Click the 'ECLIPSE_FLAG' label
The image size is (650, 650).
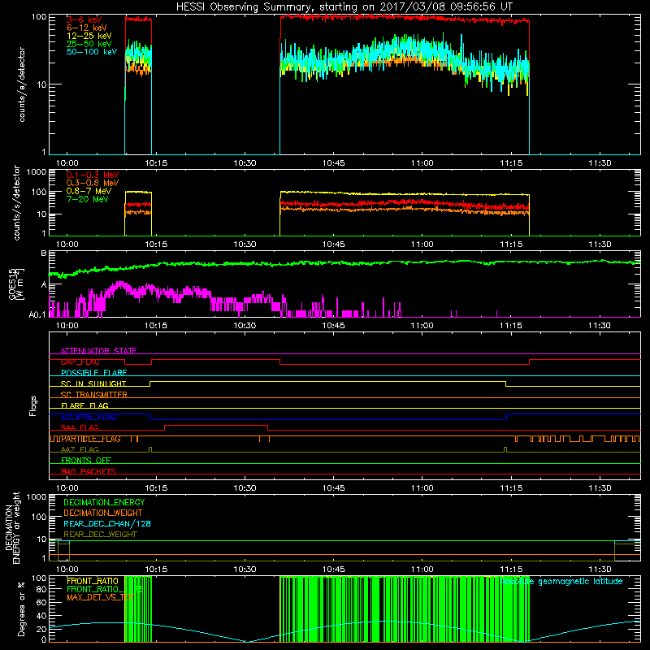click(89, 417)
